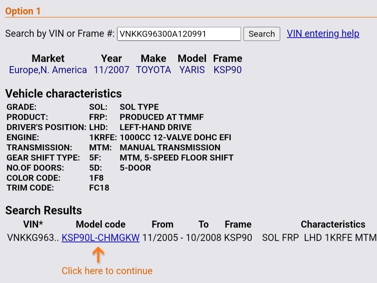
Task: Click the TRIM CODE: label
Action: 30,188
